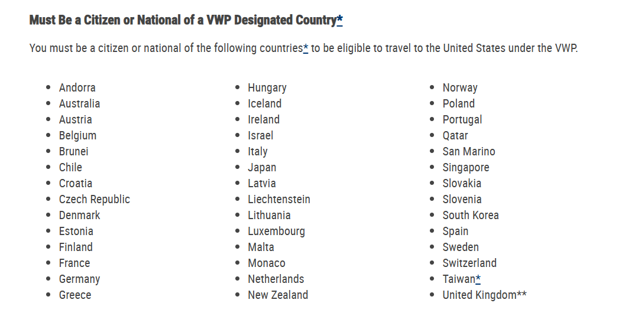Click asterisk link after 'following countries'

tap(306, 48)
